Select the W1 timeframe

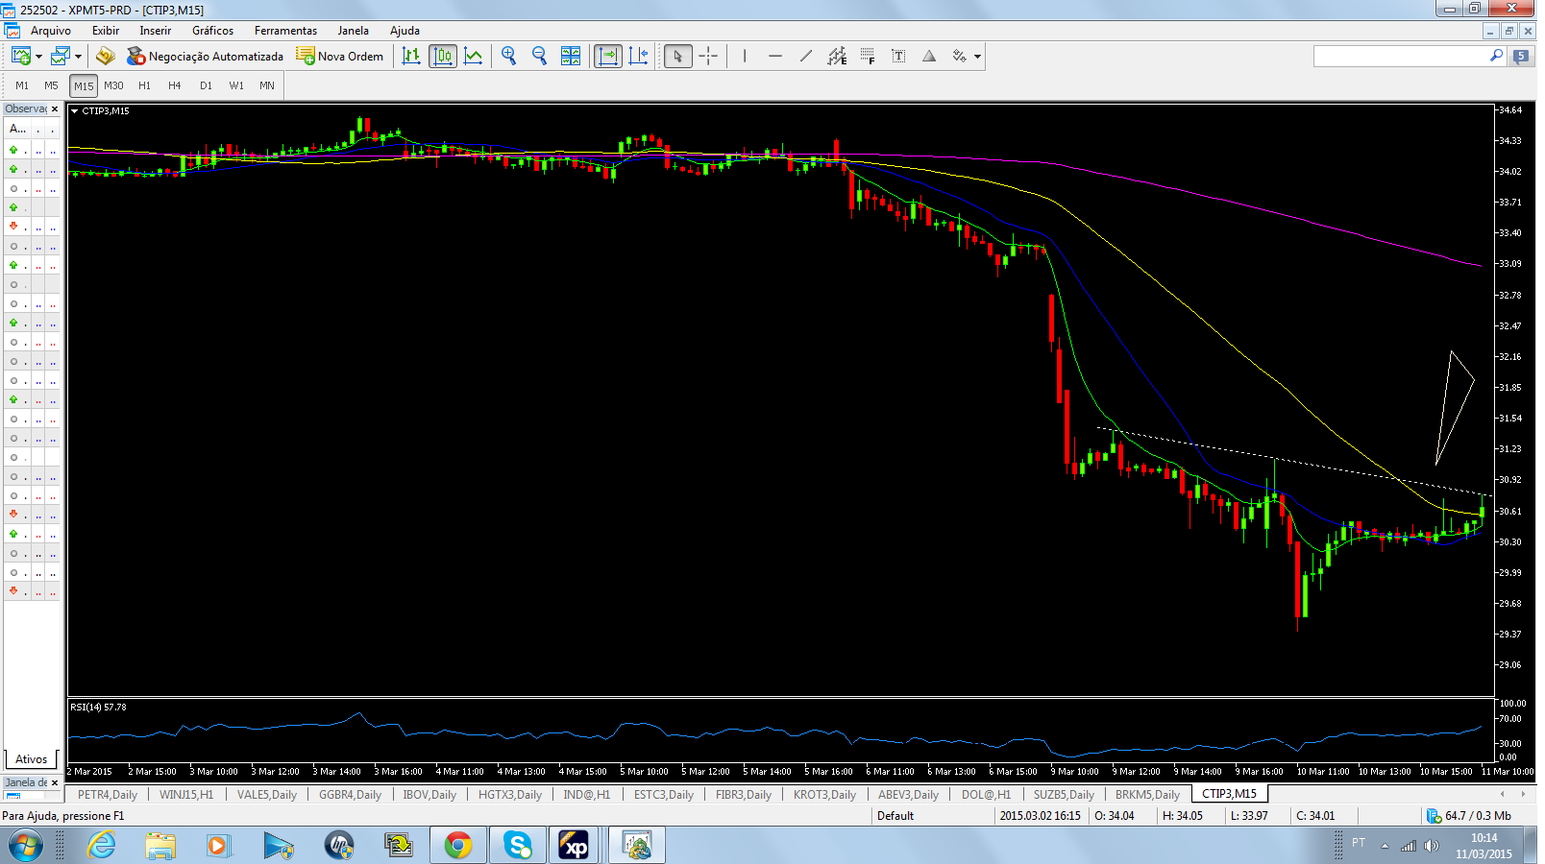(x=236, y=85)
